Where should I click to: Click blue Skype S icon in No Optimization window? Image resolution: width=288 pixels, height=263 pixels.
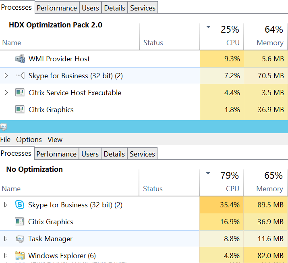(x=20, y=205)
